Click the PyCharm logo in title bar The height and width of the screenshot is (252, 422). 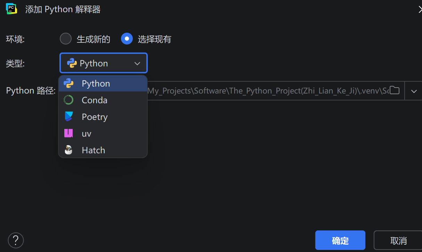click(x=11, y=9)
